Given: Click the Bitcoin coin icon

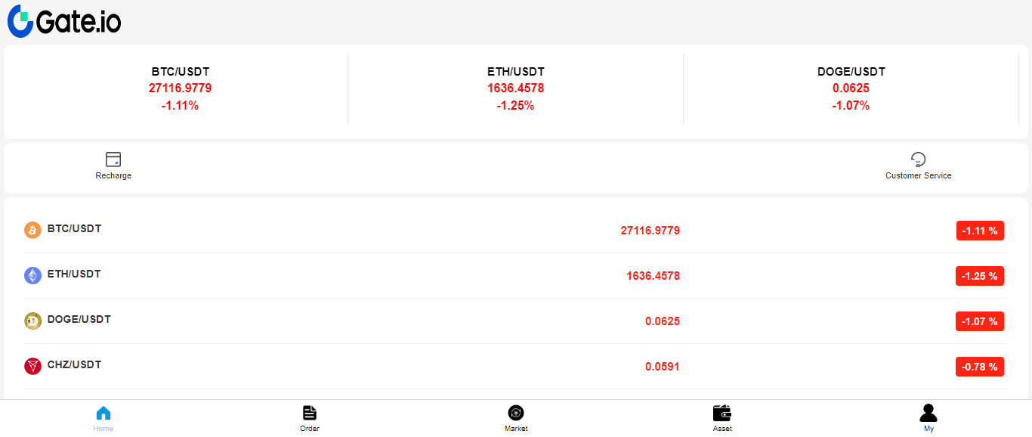Looking at the screenshot, I should click(32, 230).
